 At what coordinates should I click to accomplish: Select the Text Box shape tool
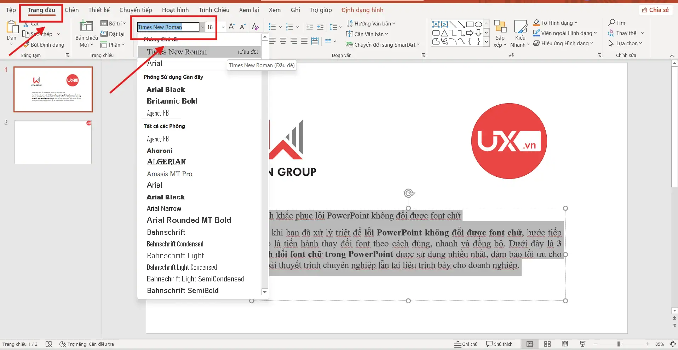436,24
